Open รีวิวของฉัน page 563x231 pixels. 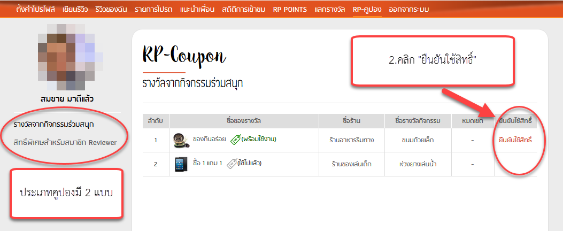pos(112,9)
